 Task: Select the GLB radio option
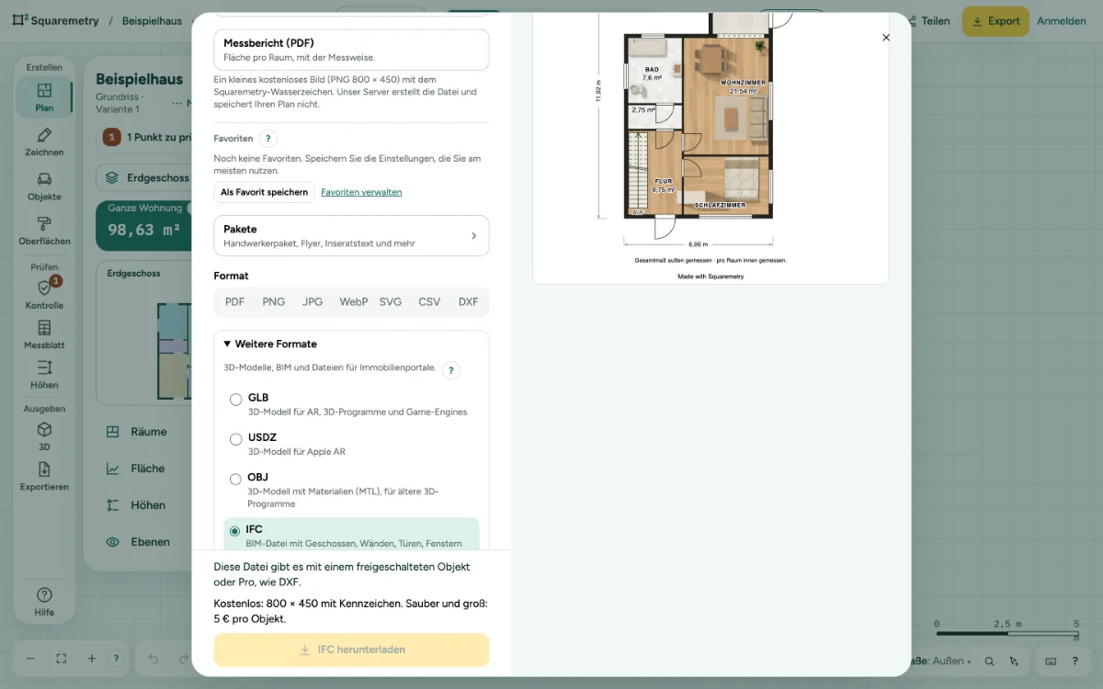(236, 400)
